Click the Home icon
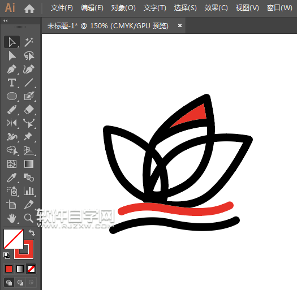 pos(29,8)
